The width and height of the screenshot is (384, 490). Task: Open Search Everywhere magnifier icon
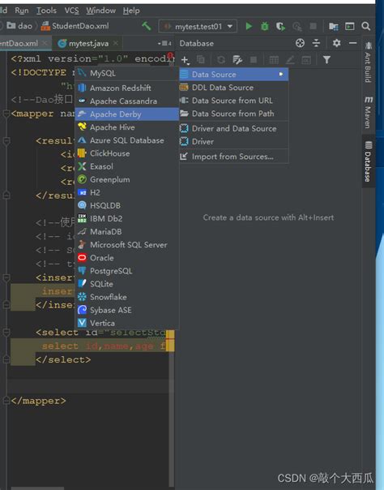pos(365,26)
